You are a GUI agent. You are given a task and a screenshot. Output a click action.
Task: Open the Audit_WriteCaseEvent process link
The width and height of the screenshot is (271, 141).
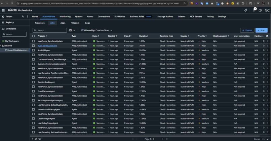47,46
